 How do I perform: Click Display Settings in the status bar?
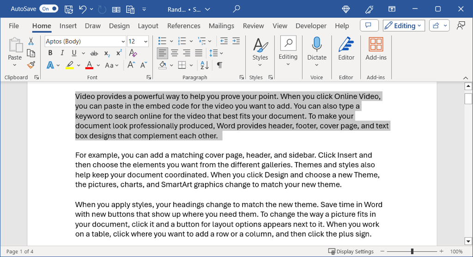351,251
